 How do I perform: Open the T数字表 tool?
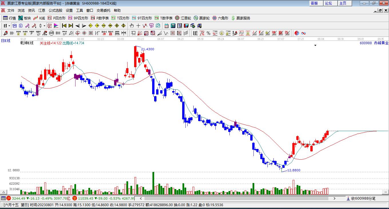coord(164,18)
